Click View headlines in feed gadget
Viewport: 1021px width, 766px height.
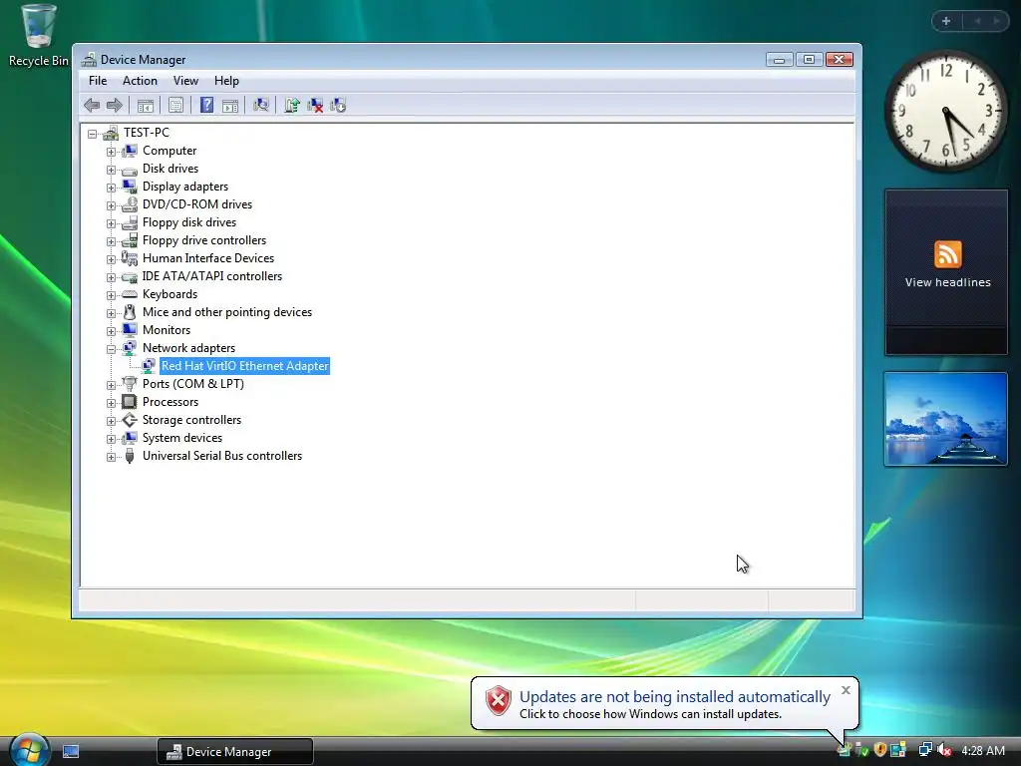[x=947, y=282]
